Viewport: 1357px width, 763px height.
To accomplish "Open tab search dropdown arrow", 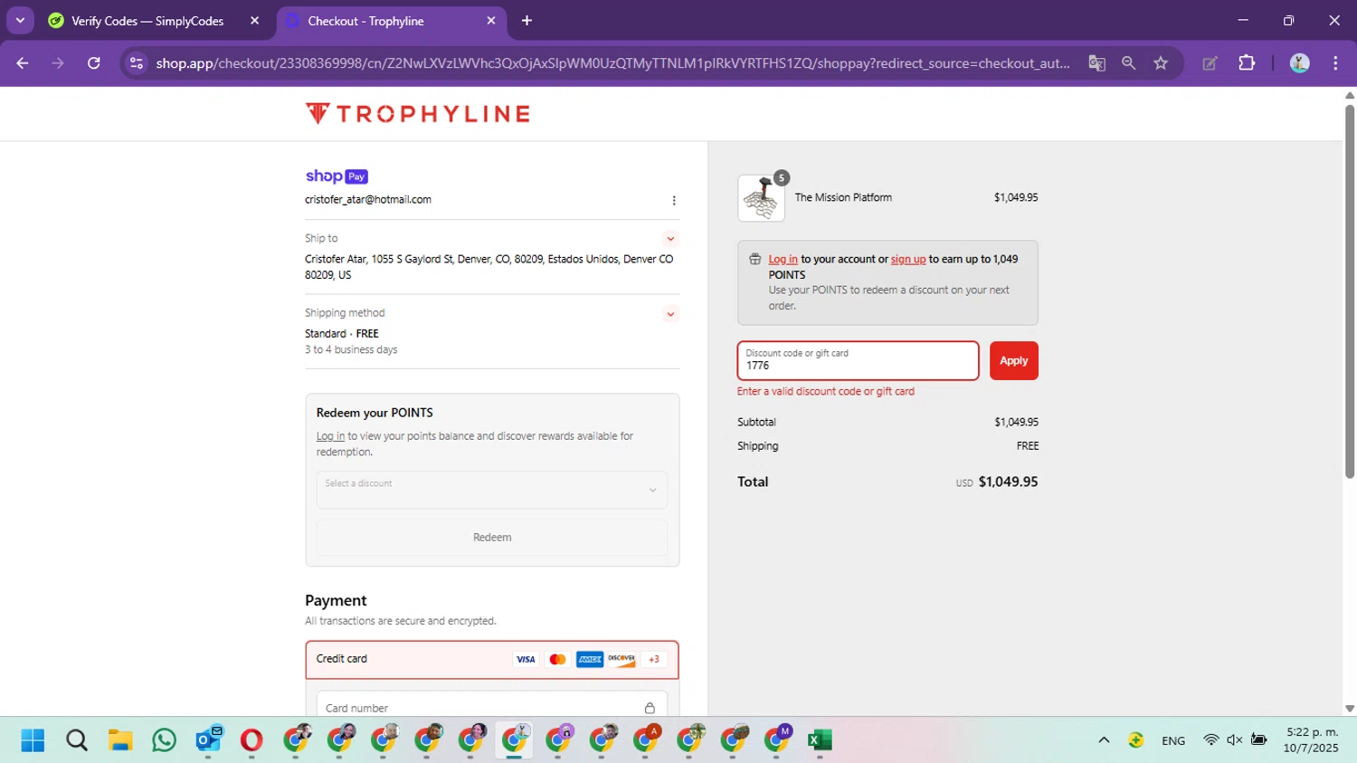I will pos(20,21).
